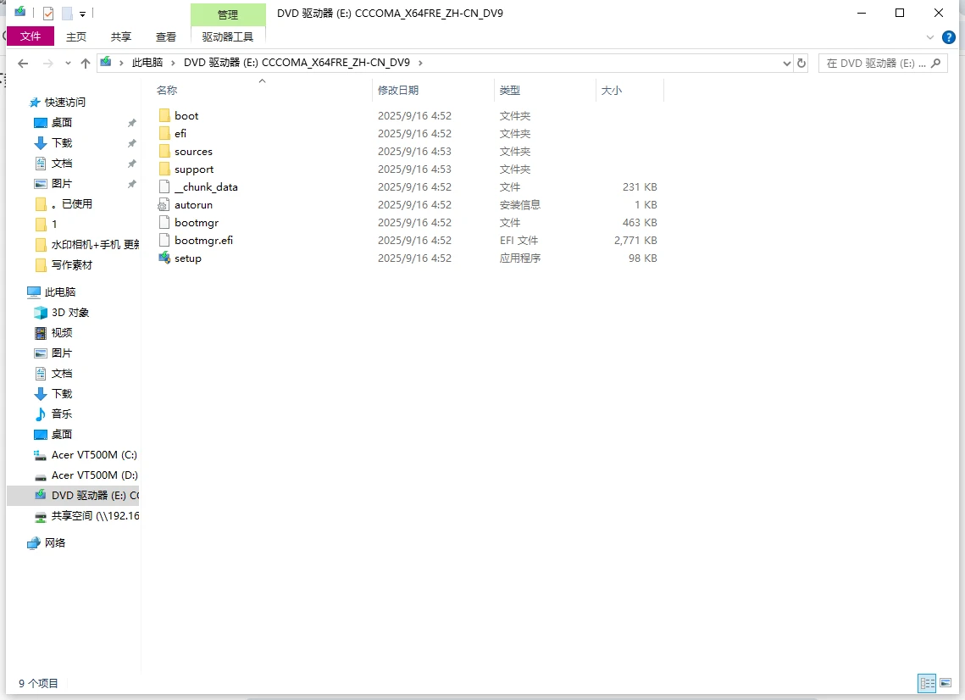Screen dimensions: 965x700
Task: Open the 文件 menu
Action: [31, 36]
